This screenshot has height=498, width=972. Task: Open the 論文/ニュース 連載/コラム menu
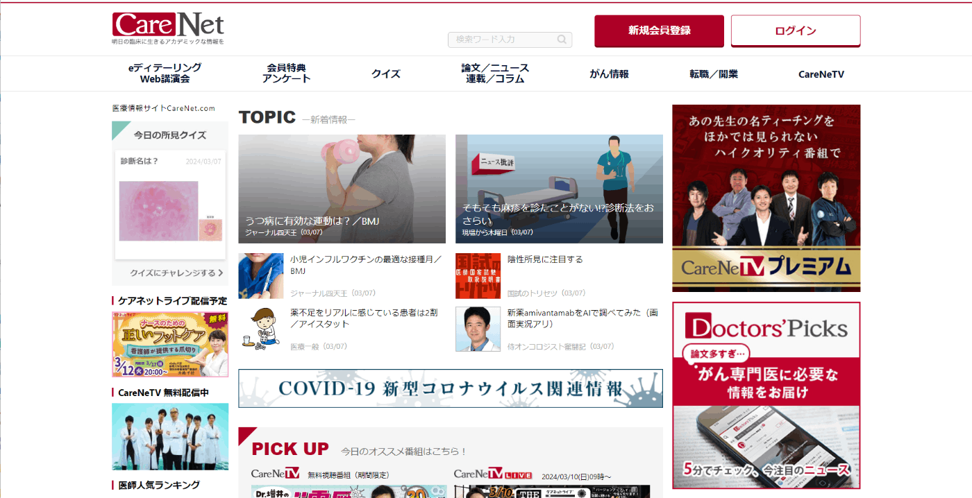click(495, 74)
